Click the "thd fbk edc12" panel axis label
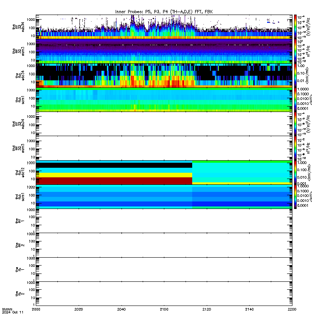The width and height of the screenshot is (312, 333). tap(20, 172)
